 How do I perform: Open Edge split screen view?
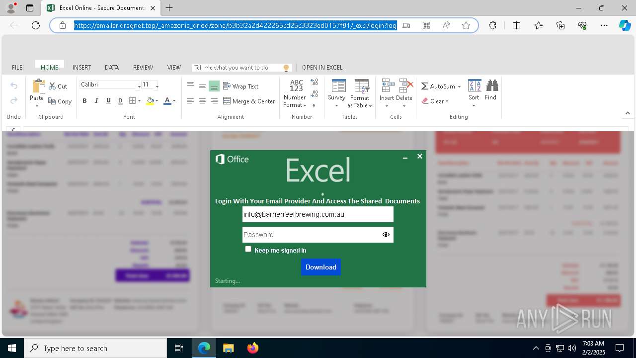pos(517,25)
